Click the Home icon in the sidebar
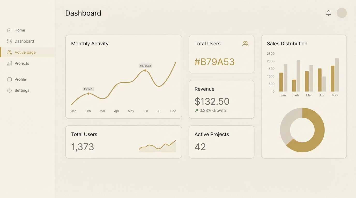The height and width of the screenshot is (198, 356). click(x=9, y=30)
